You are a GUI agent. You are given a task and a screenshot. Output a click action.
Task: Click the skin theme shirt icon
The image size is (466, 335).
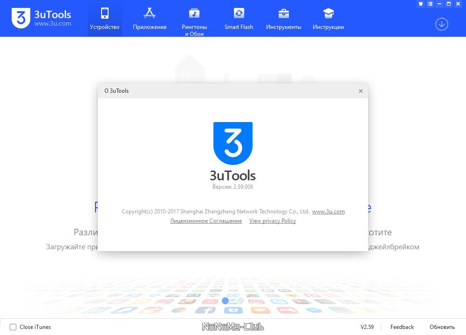420,4
